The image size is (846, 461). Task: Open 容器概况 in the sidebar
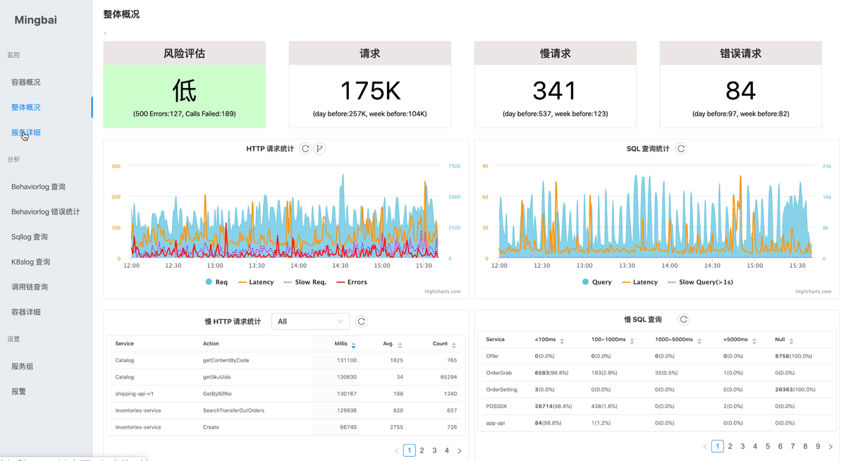(26, 82)
